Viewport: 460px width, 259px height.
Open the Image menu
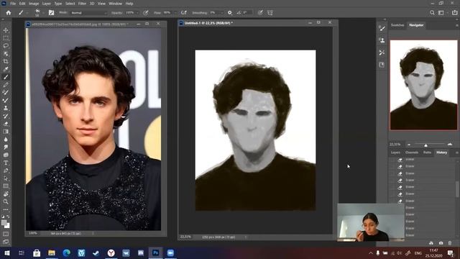point(34,4)
